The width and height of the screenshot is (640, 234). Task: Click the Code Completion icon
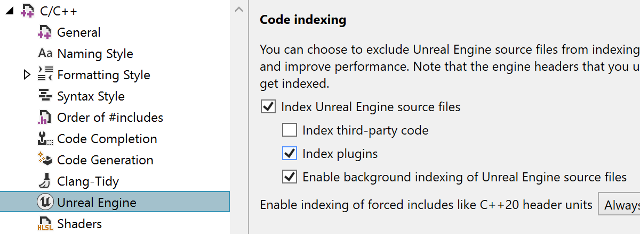[x=45, y=139]
